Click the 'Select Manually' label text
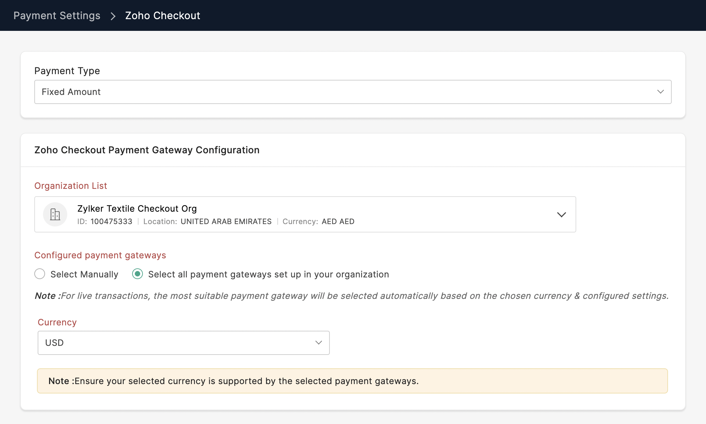706x424 pixels. point(84,274)
